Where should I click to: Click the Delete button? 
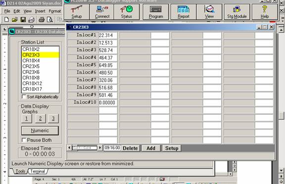(130, 148)
